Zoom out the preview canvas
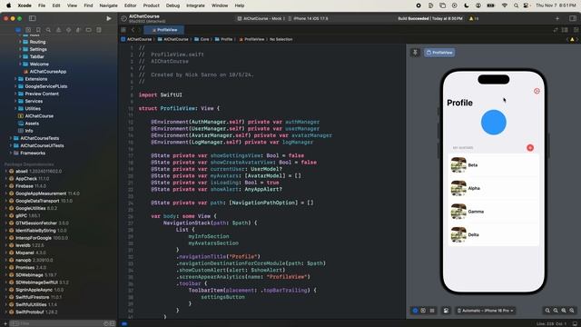581x327 pixels. (547, 311)
